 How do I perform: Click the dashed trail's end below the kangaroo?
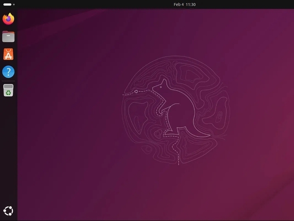178,163
